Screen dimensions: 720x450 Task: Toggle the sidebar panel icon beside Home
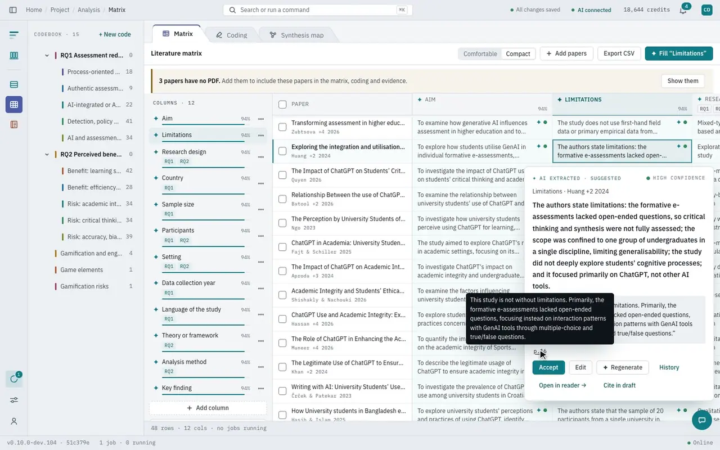coord(13,10)
